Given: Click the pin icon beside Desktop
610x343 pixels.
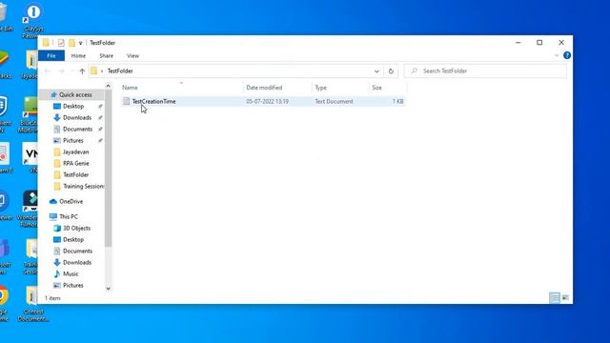Looking at the screenshot, I should (x=100, y=106).
